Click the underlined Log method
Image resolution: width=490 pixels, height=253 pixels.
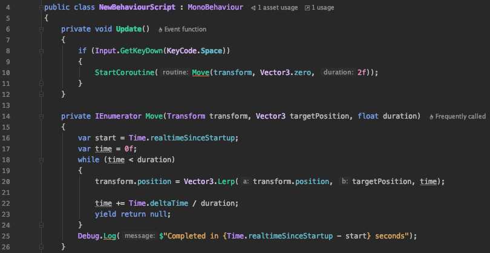click(x=109, y=236)
